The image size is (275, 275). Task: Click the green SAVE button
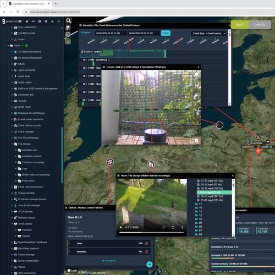tap(240, 25)
